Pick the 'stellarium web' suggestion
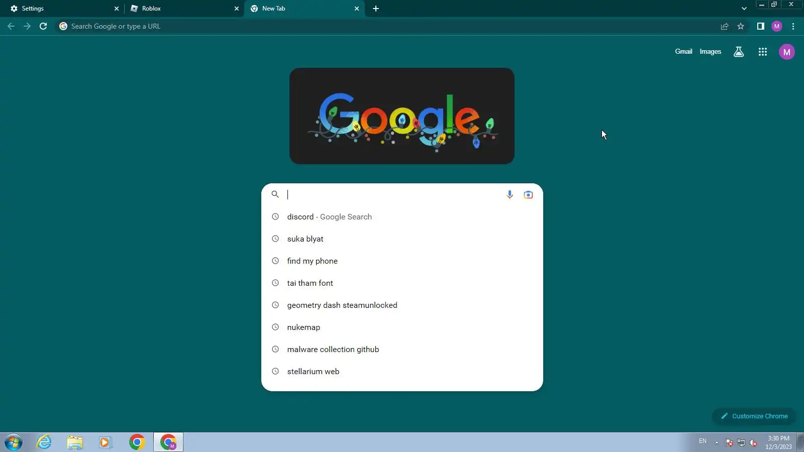 coord(402,372)
